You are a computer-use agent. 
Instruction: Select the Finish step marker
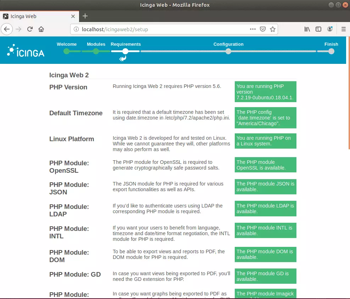332,51
